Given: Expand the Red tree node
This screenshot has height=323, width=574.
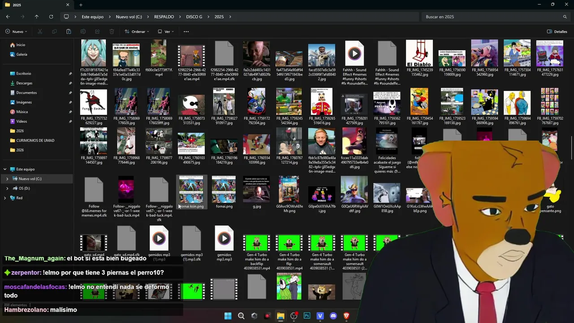Looking at the screenshot, I should (x=5, y=198).
